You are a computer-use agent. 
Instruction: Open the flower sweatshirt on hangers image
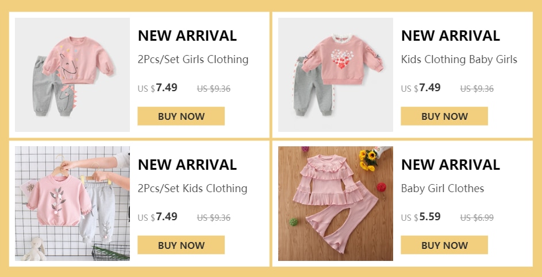point(72,204)
